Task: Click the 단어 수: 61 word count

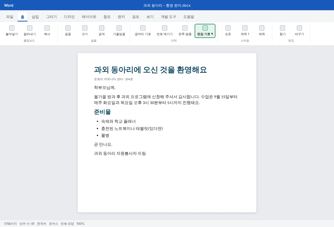Action: [27, 224]
